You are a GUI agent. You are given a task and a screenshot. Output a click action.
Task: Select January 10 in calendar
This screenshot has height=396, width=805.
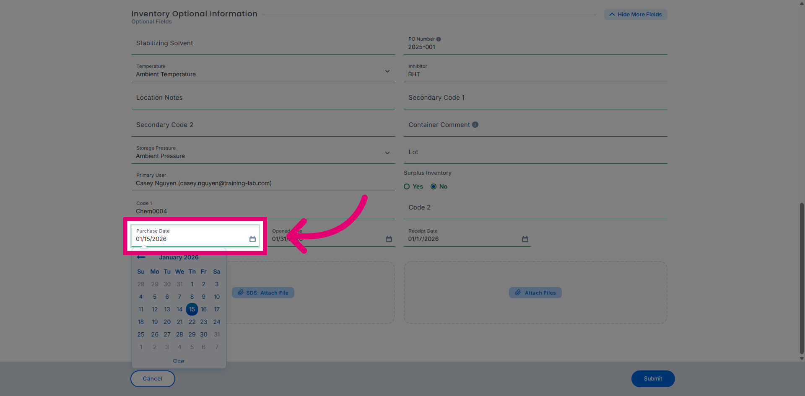[217, 297]
